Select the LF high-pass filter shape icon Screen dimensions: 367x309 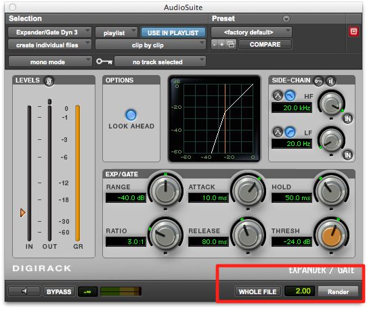pos(290,132)
